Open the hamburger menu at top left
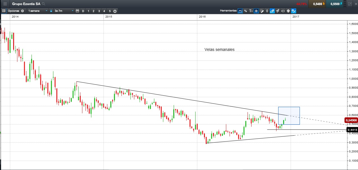Screen dimensions: 358x170 (x=5, y=4)
